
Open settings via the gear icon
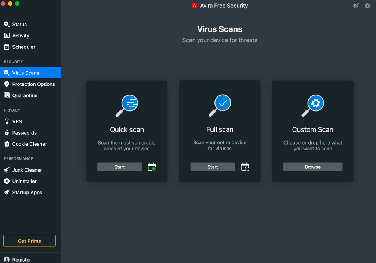pyautogui.click(x=368, y=6)
